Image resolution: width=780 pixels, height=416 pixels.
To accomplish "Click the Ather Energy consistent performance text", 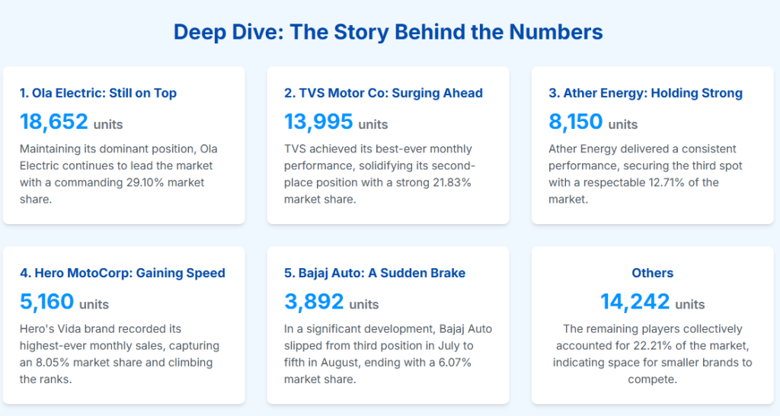I will pos(645,174).
